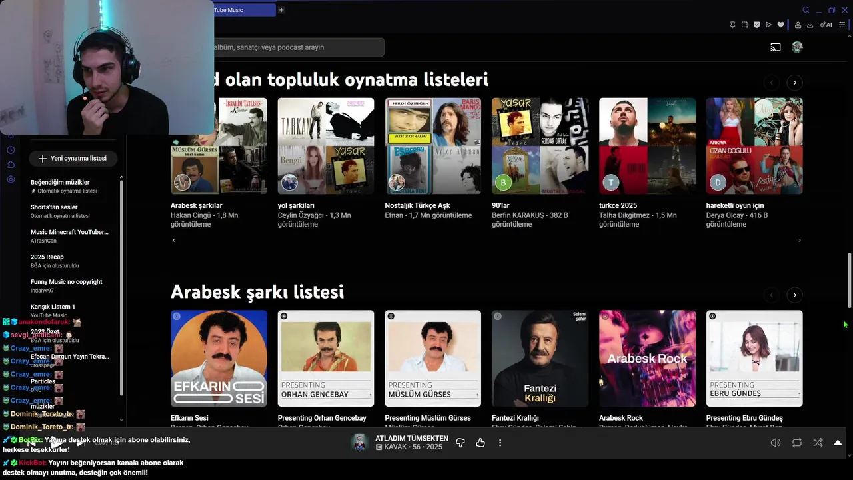The image size is (853, 480).
Task: Toggle shuffle in player bar
Action: pos(818,443)
